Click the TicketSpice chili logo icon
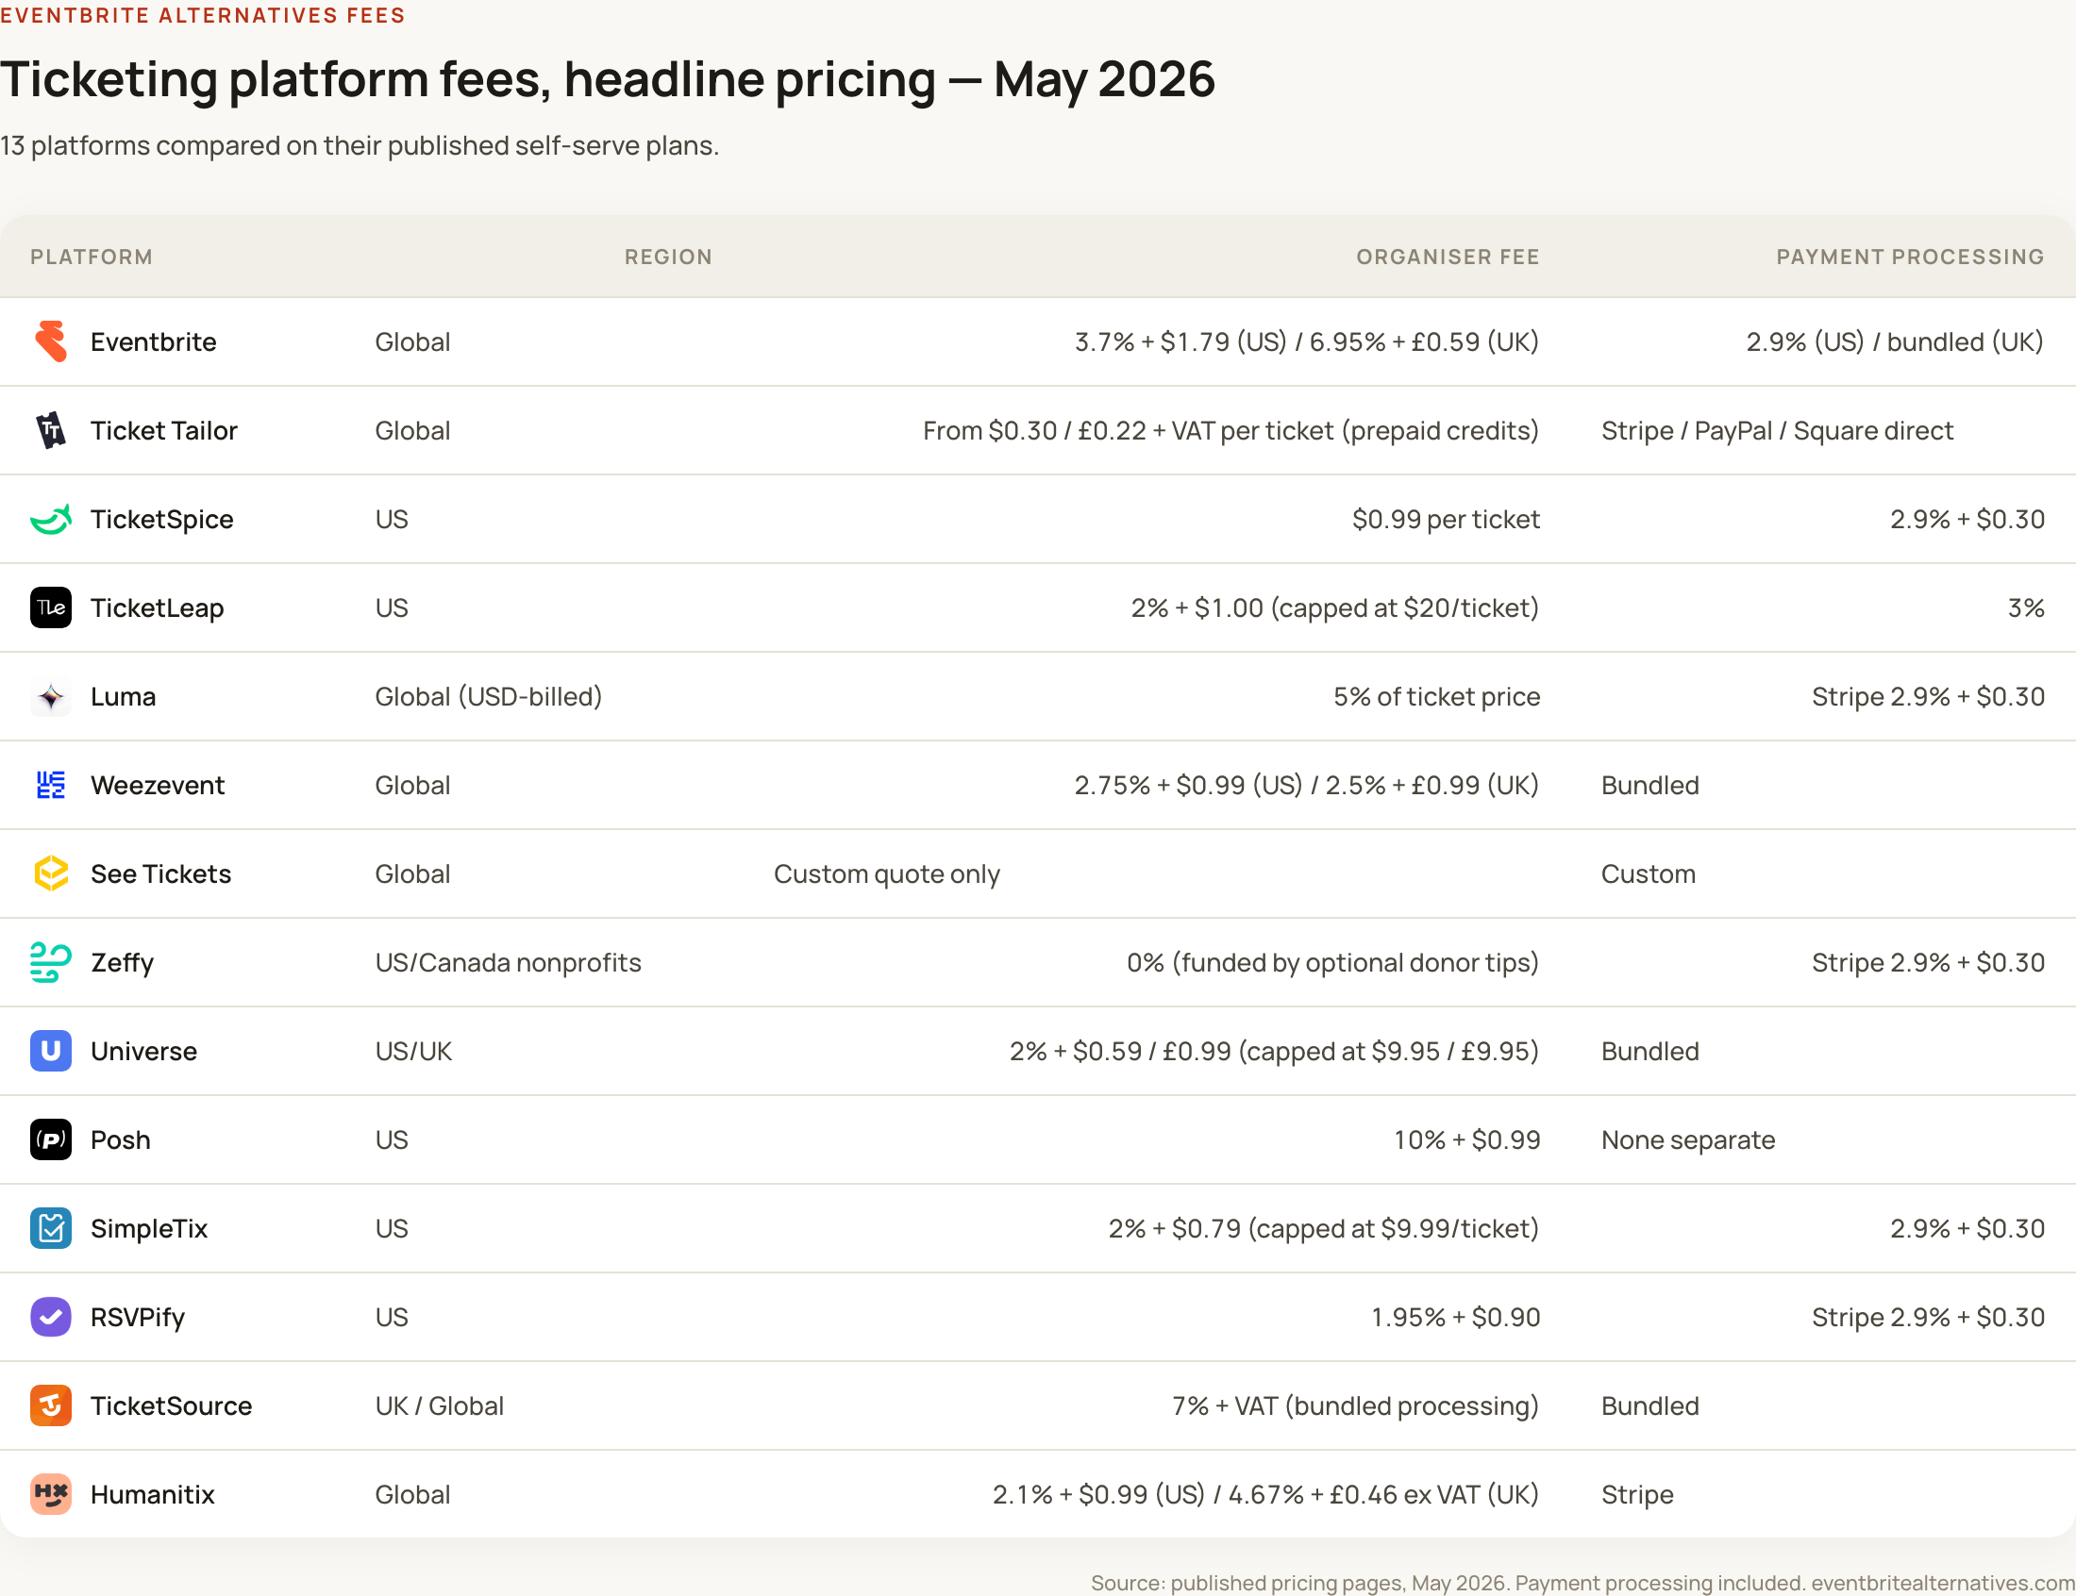The height and width of the screenshot is (1596, 2076). pos(51,520)
